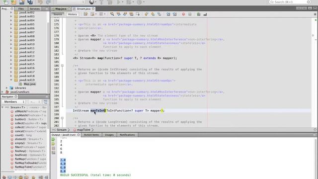The height and width of the screenshot is (179, 318).
Task: Click the Run Project play icon
Action: (119, 2)
